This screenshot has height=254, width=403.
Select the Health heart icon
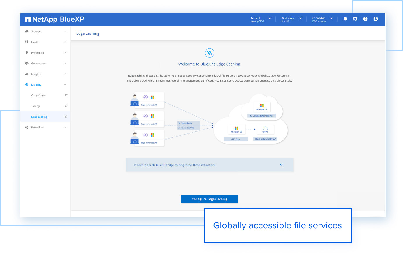[x=27, y=42]
